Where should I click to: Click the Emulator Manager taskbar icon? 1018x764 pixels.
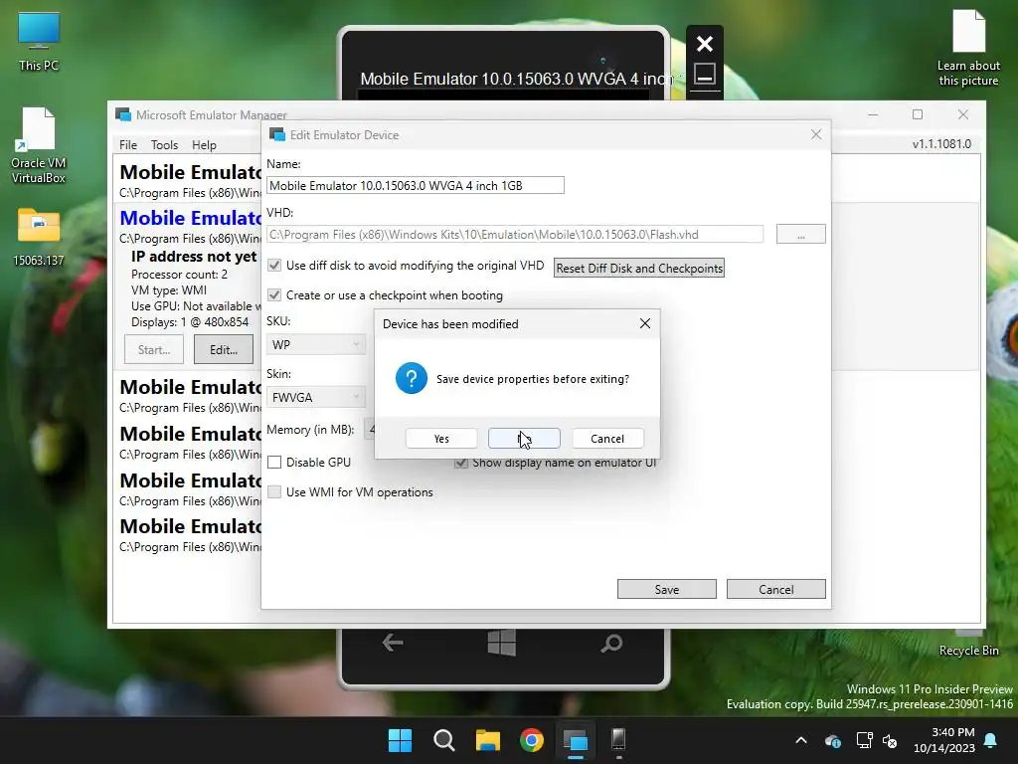576,740
